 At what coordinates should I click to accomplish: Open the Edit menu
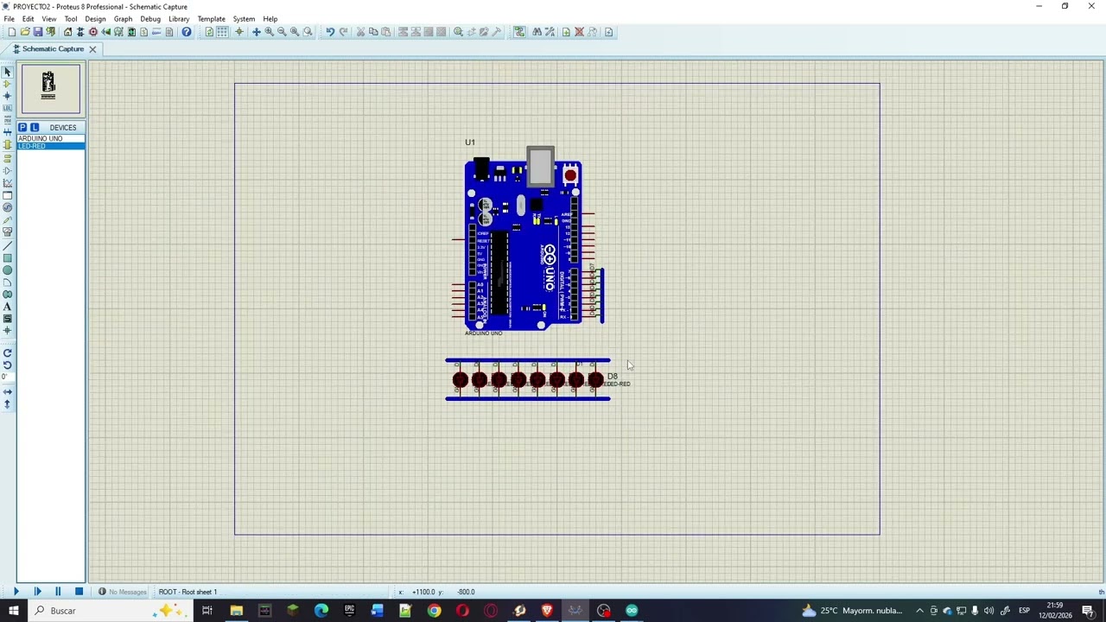[29, 19]
